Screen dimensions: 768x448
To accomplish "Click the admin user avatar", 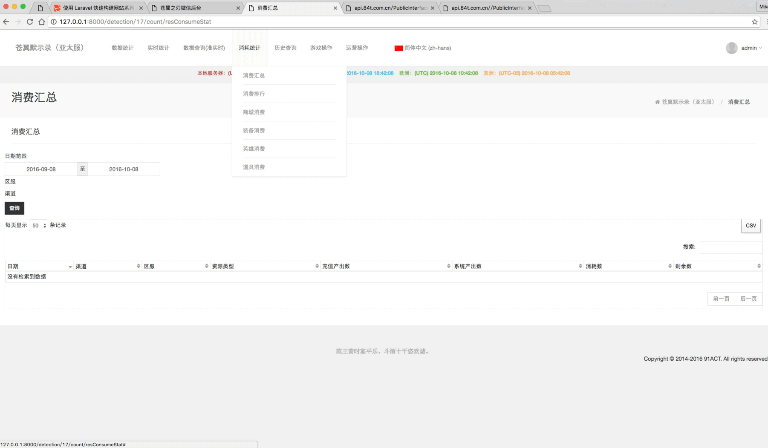I will 731,48.
